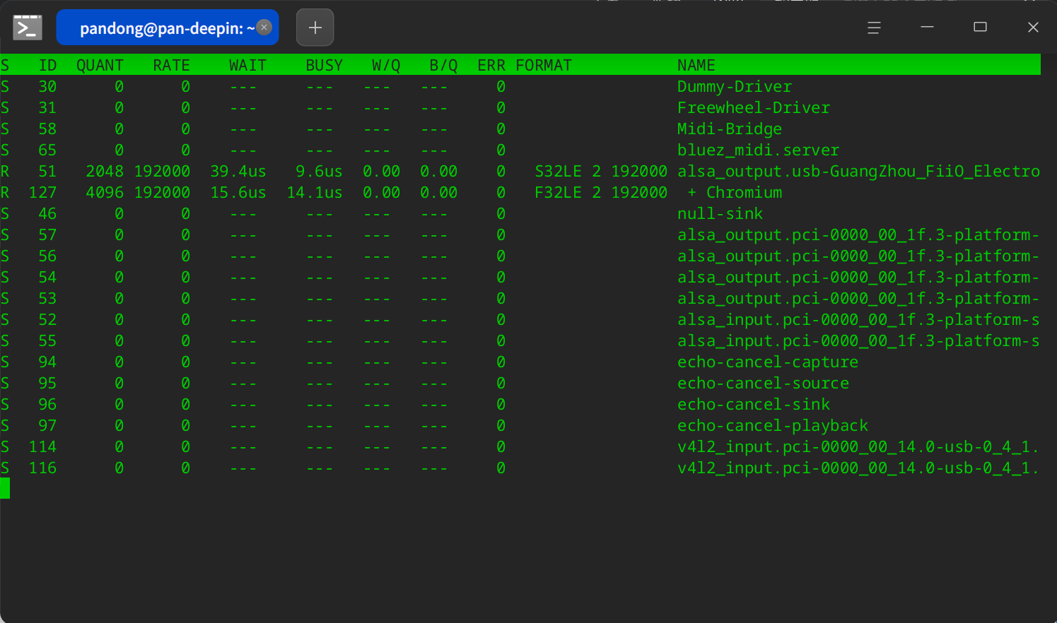The height and width of the screenshot is (623, 1057).
Task: Click node ID 114
Action: [x=42, y=446]
